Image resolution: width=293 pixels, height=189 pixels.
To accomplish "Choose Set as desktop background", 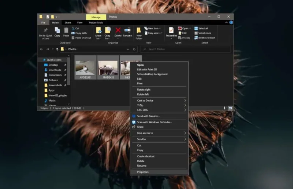I will point(159,74).
